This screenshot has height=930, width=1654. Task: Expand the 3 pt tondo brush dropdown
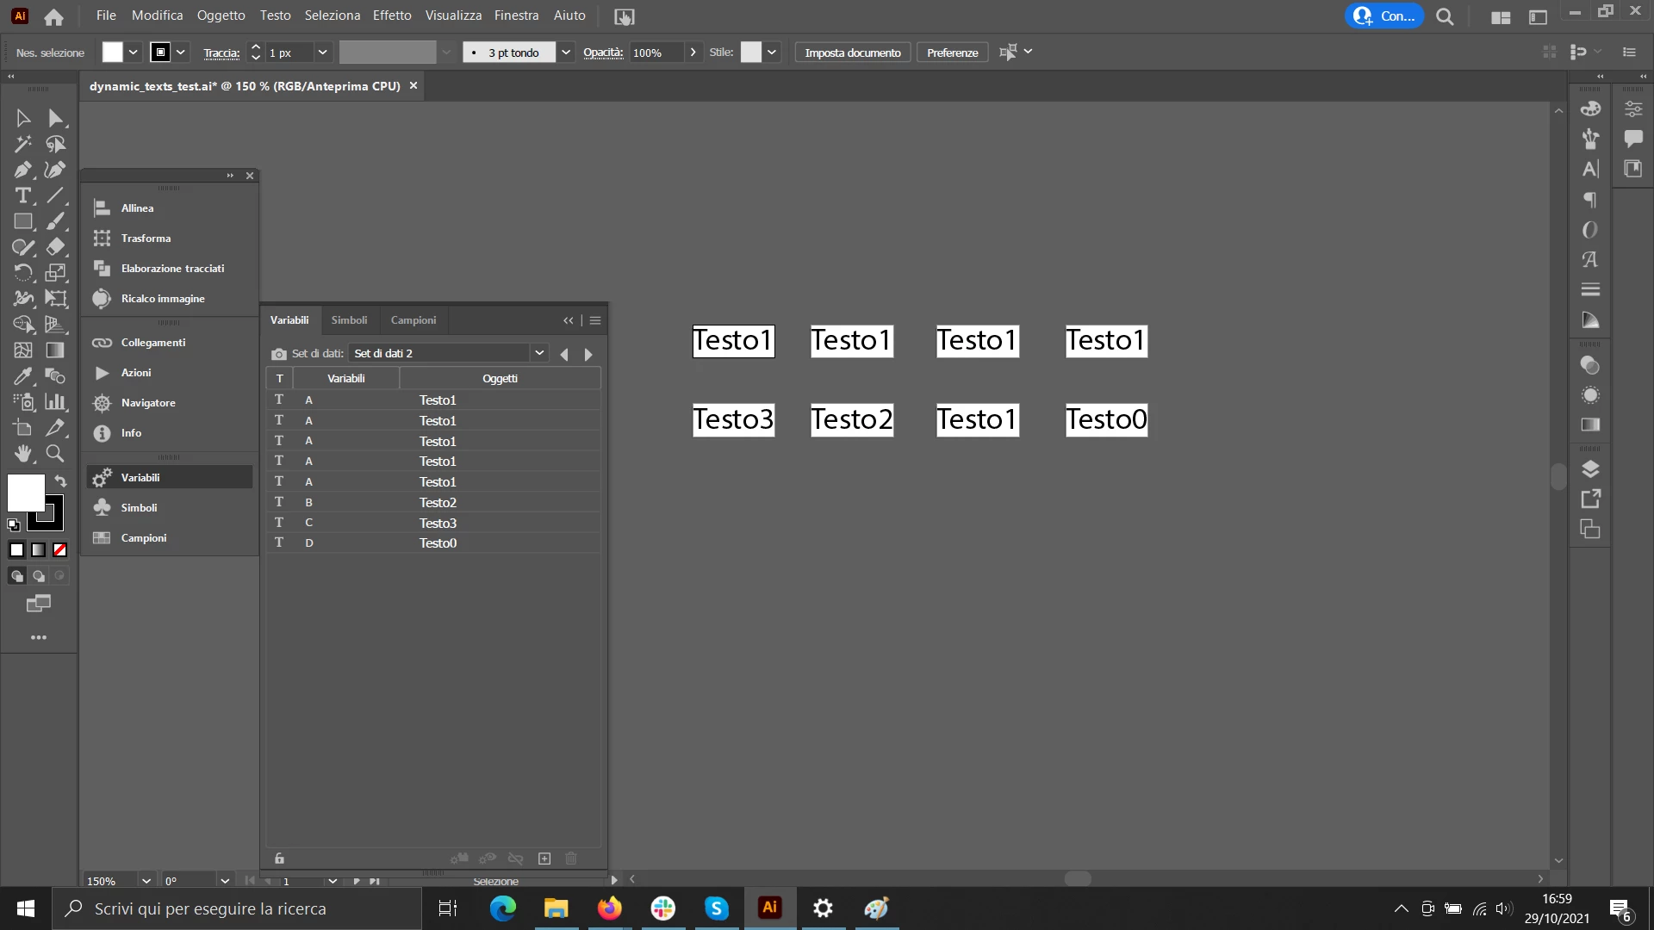[x=566, y=53]
